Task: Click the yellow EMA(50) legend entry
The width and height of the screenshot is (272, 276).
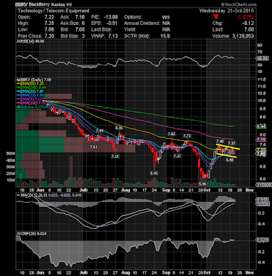Action: coord(30,83)
